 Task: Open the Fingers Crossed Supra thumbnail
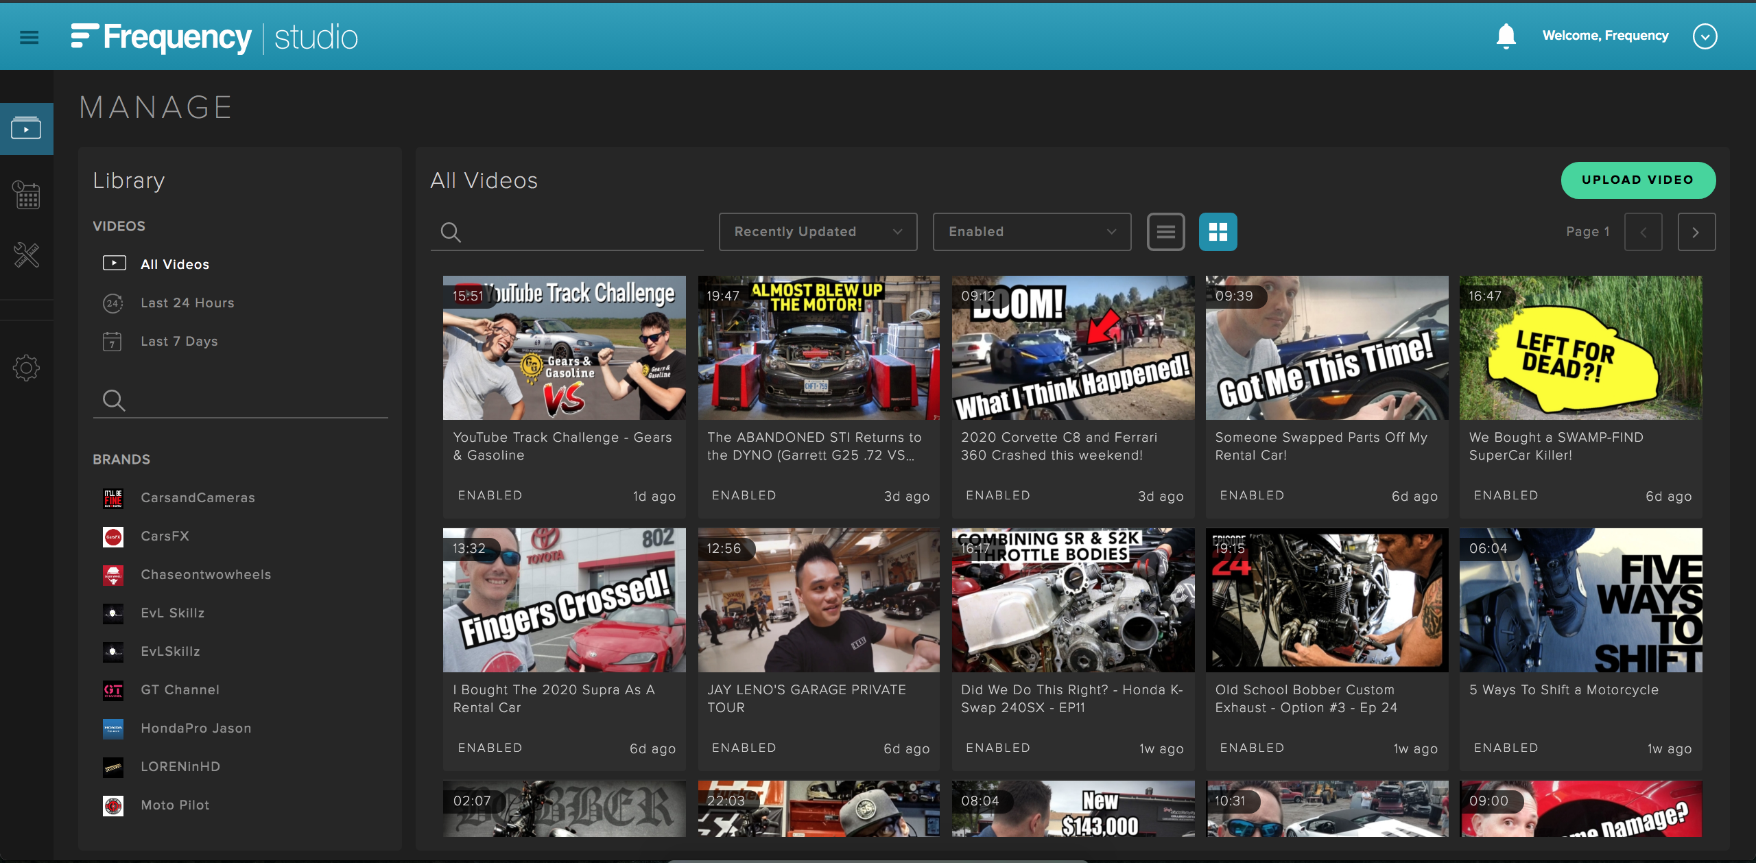click(x=564, y=600)
